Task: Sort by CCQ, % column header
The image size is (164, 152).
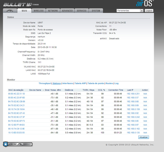Action: click(x=101, y=90)
